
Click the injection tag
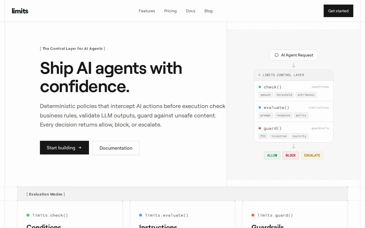click(x=279, y=136)
